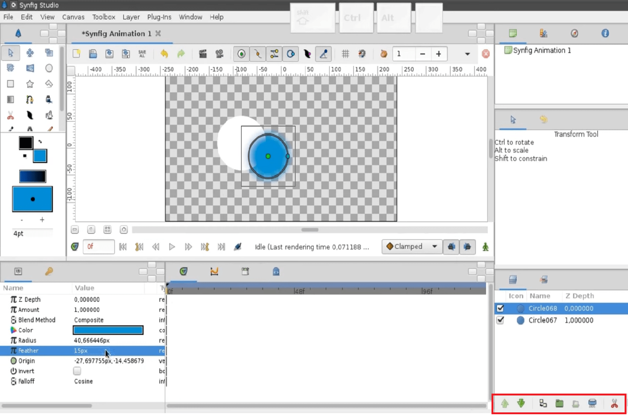This screenshot has width=628, height=418.
Task: Open the frame spinner dropdown arrow
Action: 467,54
